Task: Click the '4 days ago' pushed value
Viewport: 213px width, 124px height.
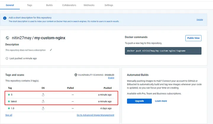Action: pyautogui.click(x=106, y=108)
